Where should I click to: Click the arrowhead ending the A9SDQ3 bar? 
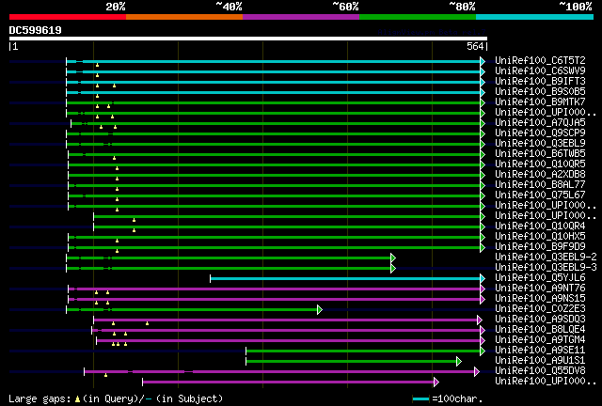(480, 320)
